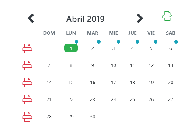Select day 27 under SAB column

click(x=171, y=100)
